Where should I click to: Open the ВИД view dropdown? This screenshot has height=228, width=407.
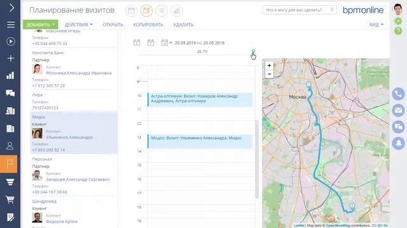pos(376,25)
